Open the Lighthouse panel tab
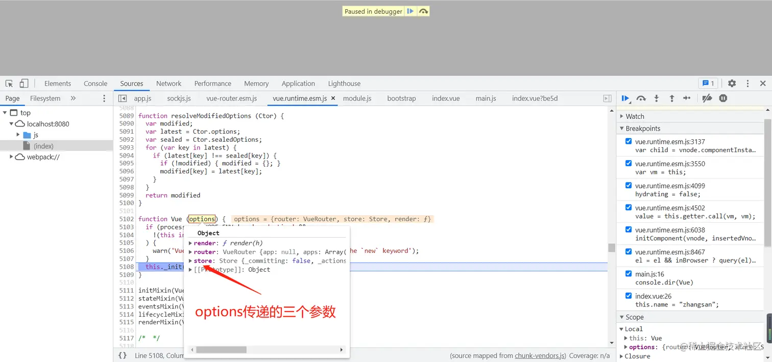Image resolution: width=772 pixels, height=362 pixels. (344, 84)
